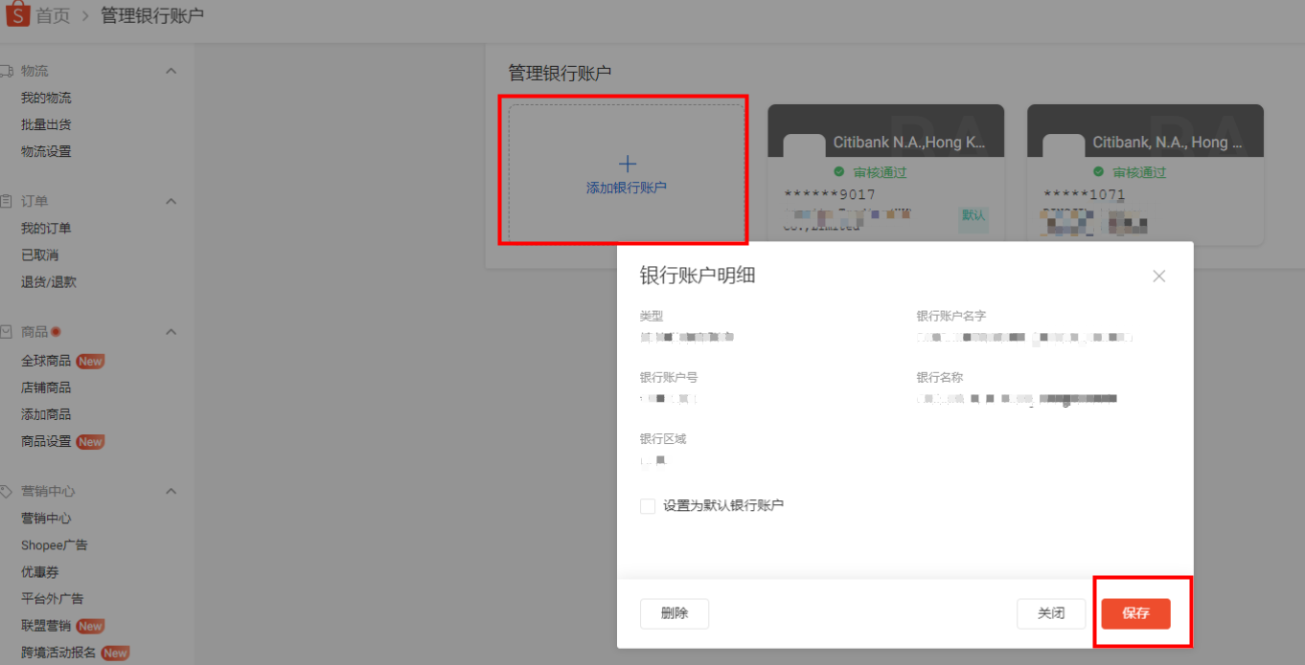Screen dimensions: 1305x665
Task: Click the green 审核通过 check icon
Action: tap(839, 172)
